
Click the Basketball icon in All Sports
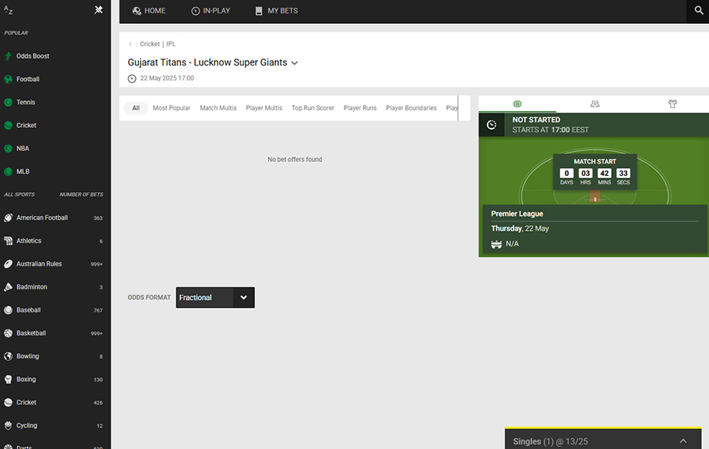(x=8, y=333)
